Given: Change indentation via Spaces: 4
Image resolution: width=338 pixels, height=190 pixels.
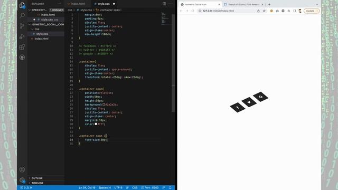Looking at the screenshot, I should click(x=105, y=188).
